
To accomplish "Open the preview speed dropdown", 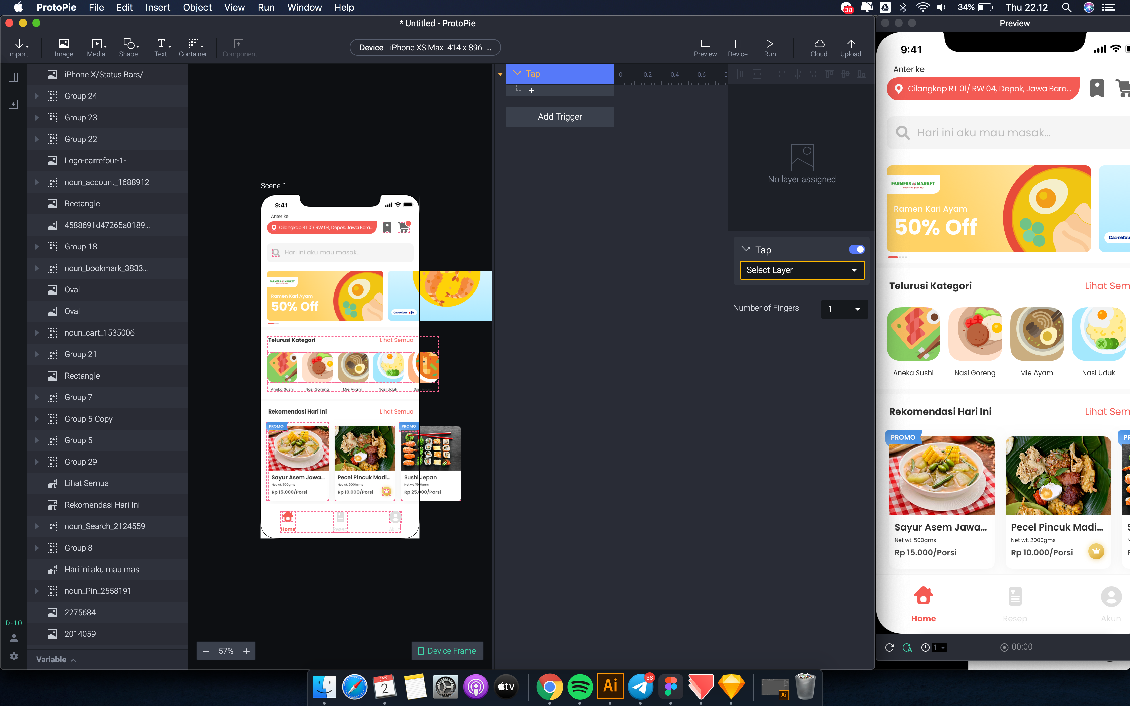I will click(939, 647).
